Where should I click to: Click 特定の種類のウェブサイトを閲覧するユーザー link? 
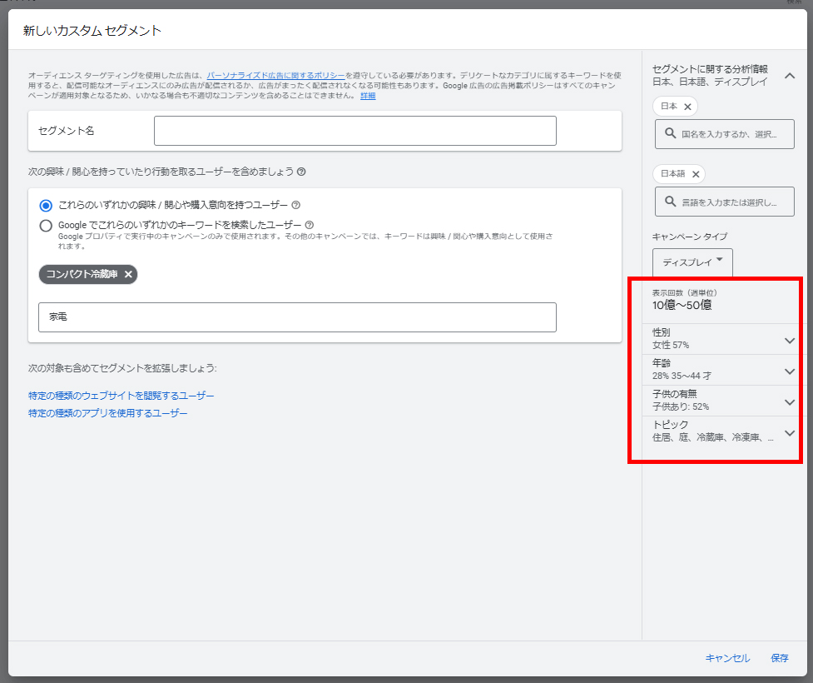point(121,396)
